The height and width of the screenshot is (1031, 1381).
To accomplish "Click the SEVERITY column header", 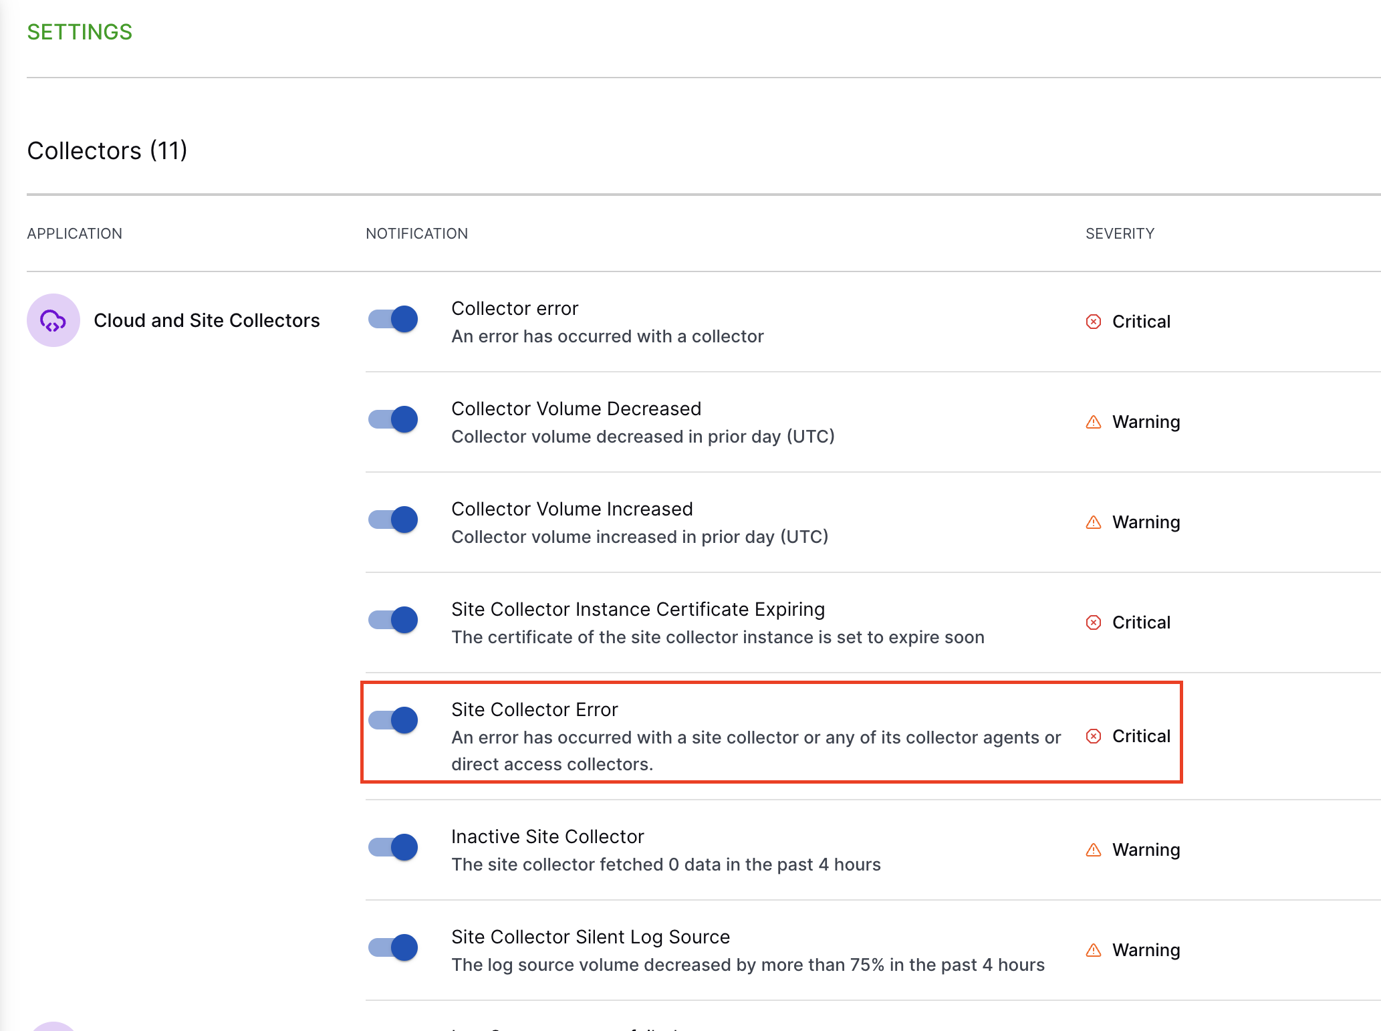I will 1120,233.
